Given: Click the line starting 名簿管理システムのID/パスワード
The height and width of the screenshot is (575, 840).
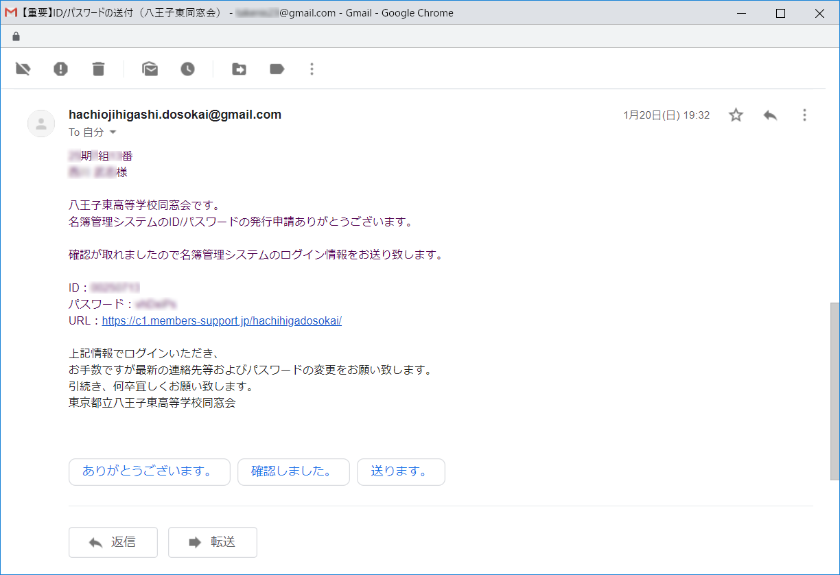Looking at the screenshot, I should 240,222.
